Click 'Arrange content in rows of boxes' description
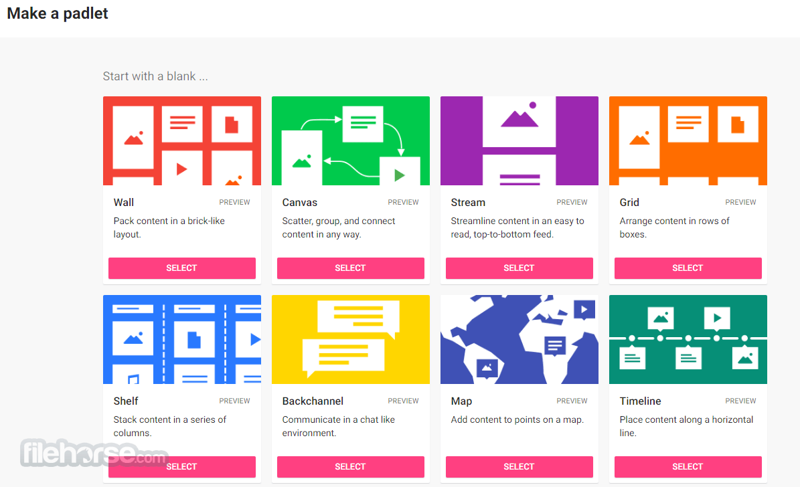This screenshot has height=487, width=800. coord(675,227)
